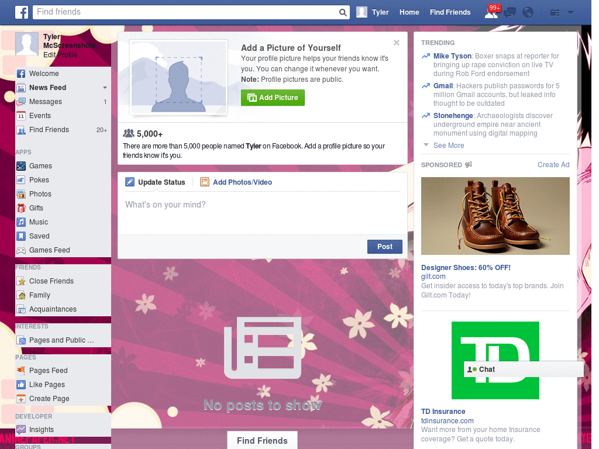Click the Pages and Public sidebar item

coord(61,341)
